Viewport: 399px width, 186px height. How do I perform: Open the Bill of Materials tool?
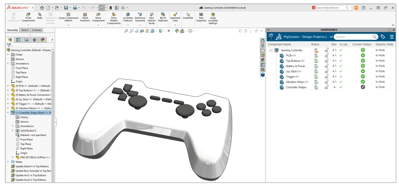point(163,17)
